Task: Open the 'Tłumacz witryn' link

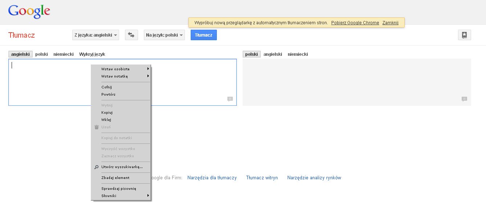Action: pyautogui.click(x=262, y=178)
